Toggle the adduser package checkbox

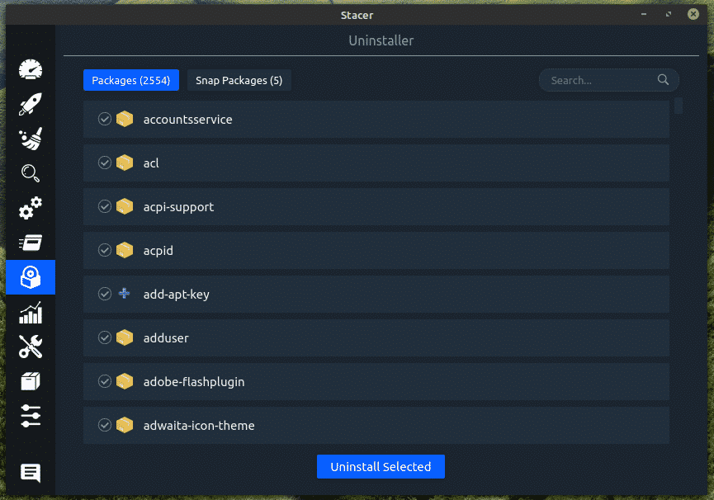[105, 338]
